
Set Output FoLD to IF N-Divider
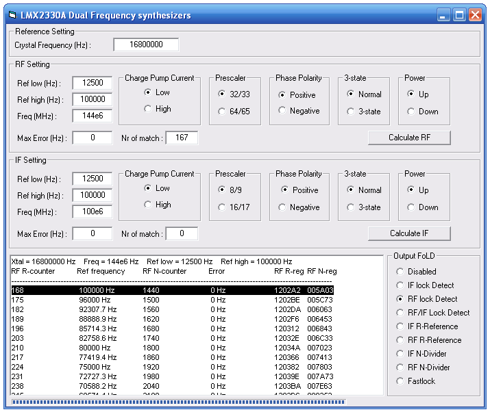pyautogui.click(x=421, y=354)
